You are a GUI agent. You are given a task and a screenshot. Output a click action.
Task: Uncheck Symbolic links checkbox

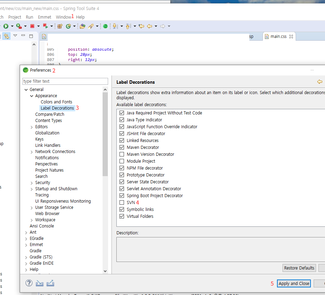(x=122, y=209)
